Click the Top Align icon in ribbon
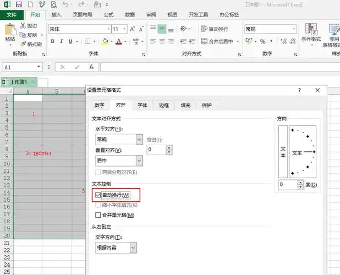Image resolution: width=340 pixels, height=275 pixels. coord(153,29)
